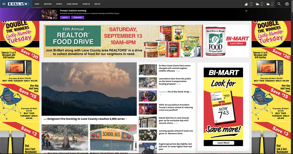The width and height of the screenshot is (293, 154).
Task: Close the Trump's Cabinet meeting banner
Action: (x=246, y=11)
